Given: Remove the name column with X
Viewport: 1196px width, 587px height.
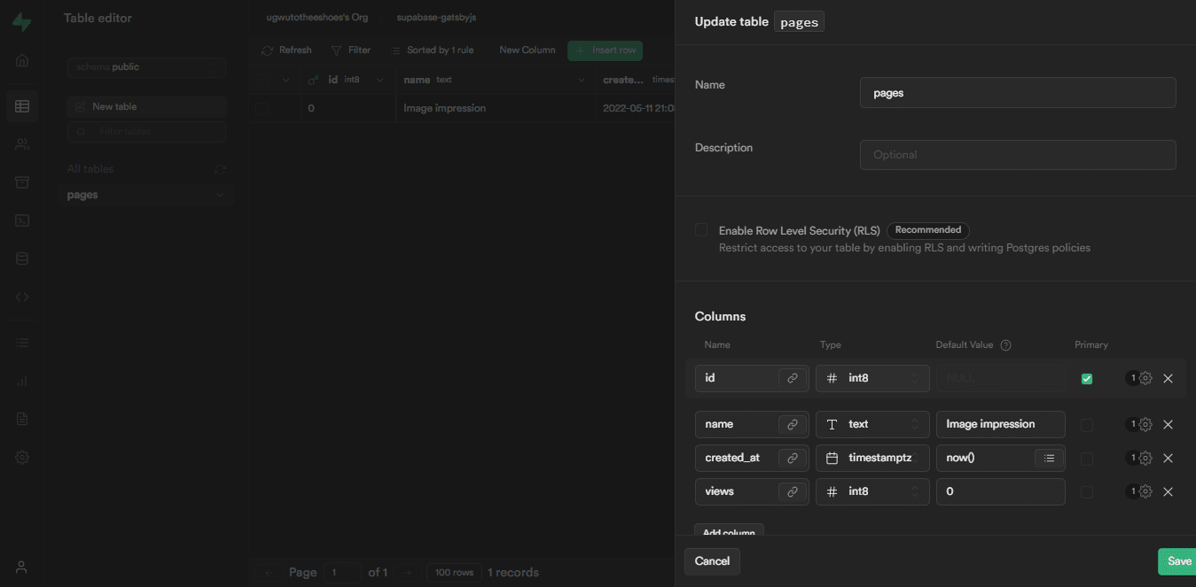Looking at the screenshot, I should click(x=1168, y=424).
